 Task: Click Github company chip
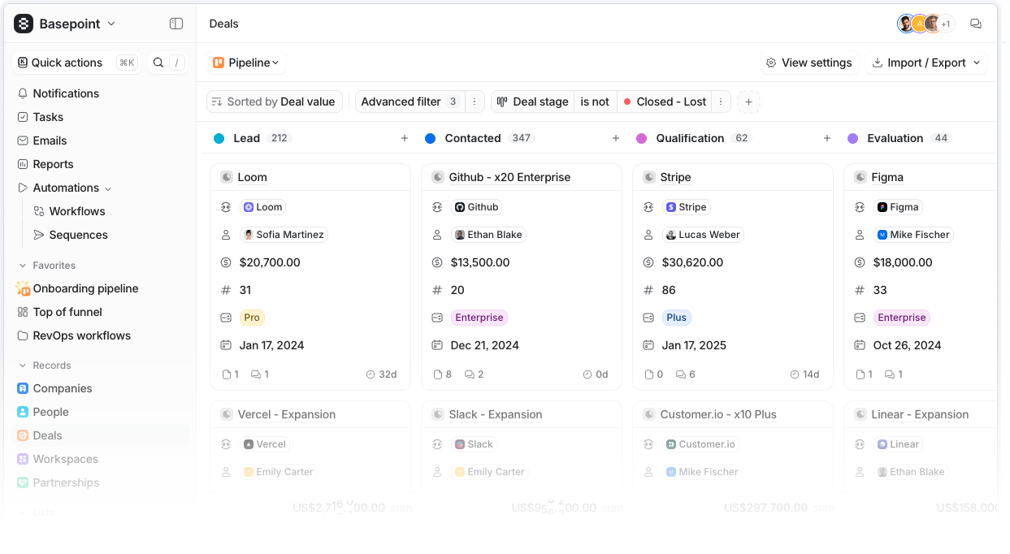pos(477,207)
